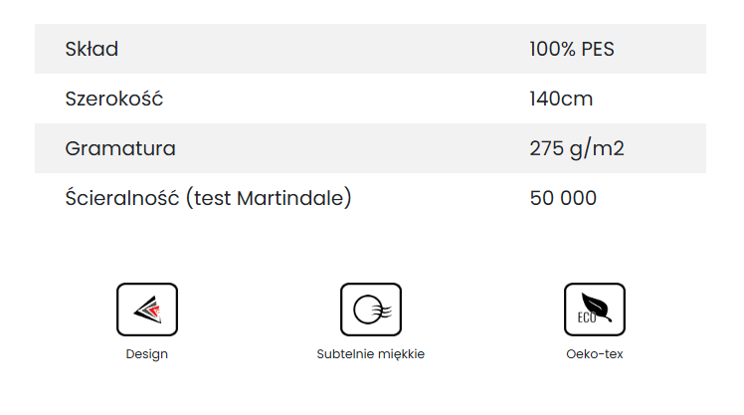Select the Subtelnie miękkie softness icon
This screenshot has height=415, width=744.
pyautogui.click(x=371, y=310)
